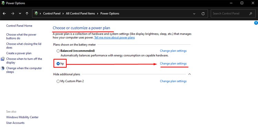Viewport: 258px width, 129px height.
Task: Click the moon icon beside computer sleeps
Action: 3,68
